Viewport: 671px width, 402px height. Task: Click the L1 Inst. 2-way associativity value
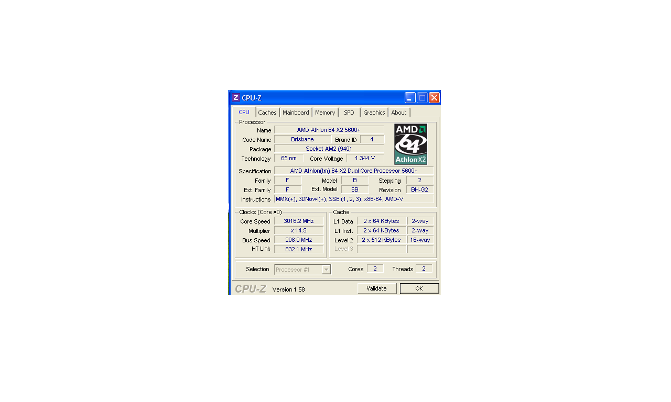tap(420, 230)
